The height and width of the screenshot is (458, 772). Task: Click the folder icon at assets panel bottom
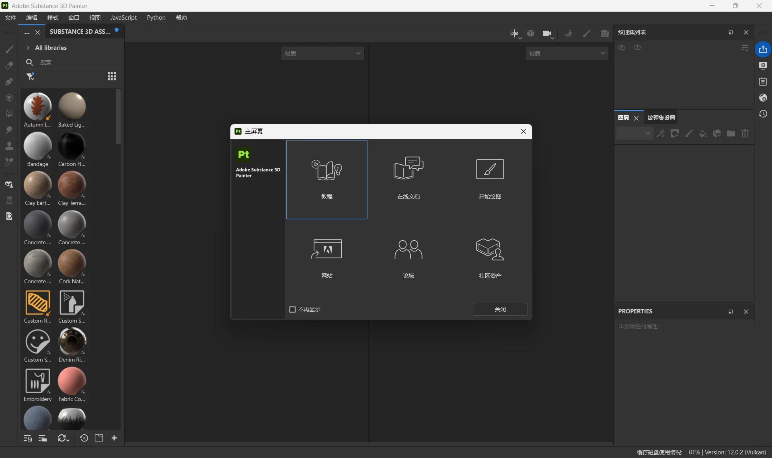pos(99,438)
